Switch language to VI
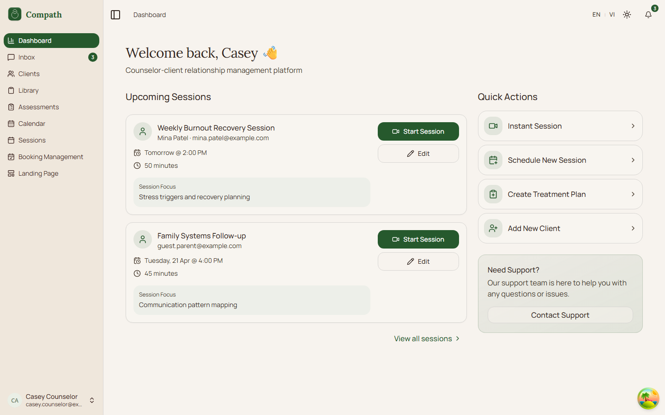Screen dimensions: 665x415 click(612, 15)
